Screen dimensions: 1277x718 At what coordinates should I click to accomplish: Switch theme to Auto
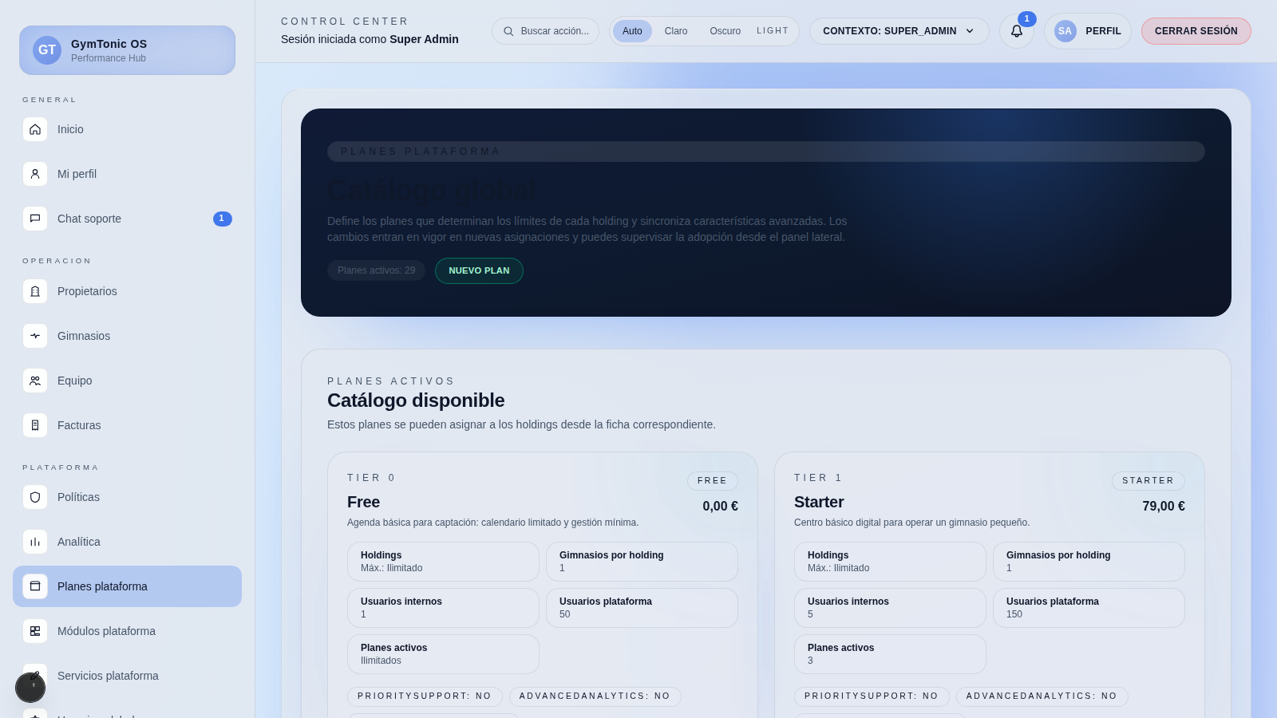(632, 31)
